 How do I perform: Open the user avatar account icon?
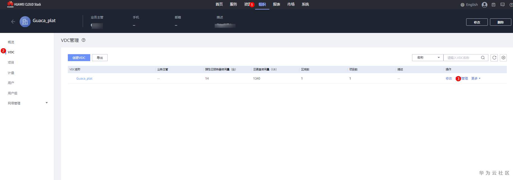coord(484,4)
